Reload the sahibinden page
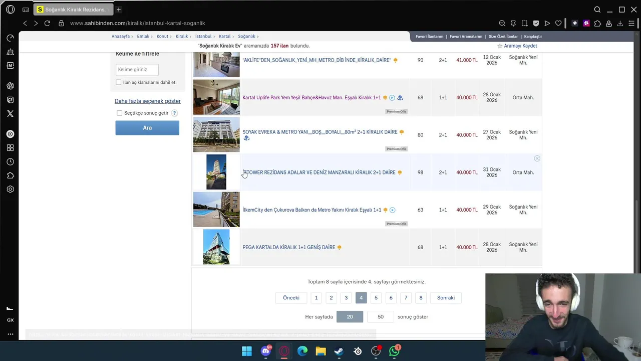641x361 pixels. [x=47, y=23]
